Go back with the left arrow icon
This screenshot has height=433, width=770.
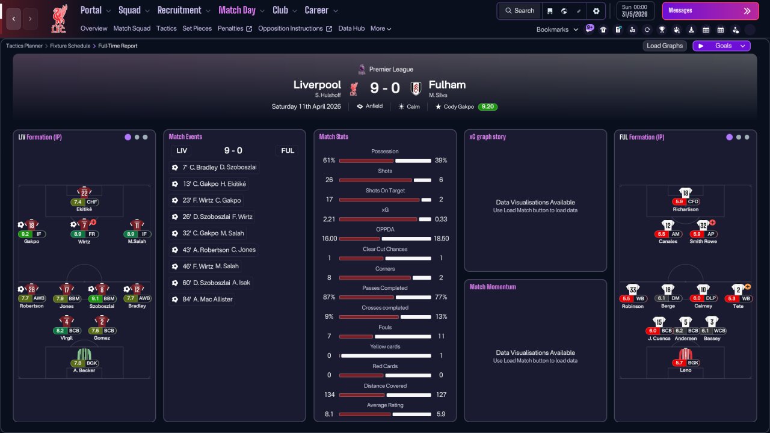click(x=14, y=19)
